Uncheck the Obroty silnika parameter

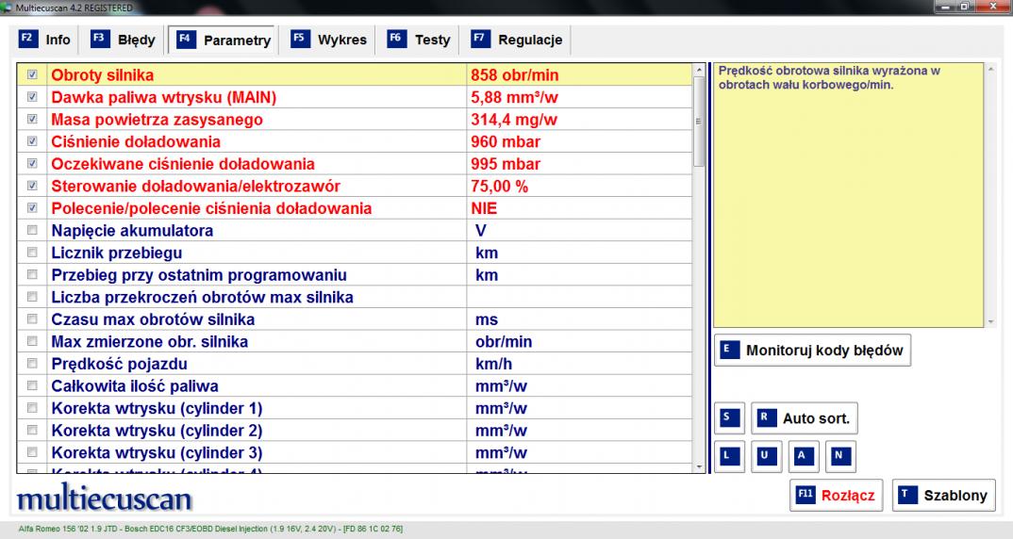click(x=33, y=73)
